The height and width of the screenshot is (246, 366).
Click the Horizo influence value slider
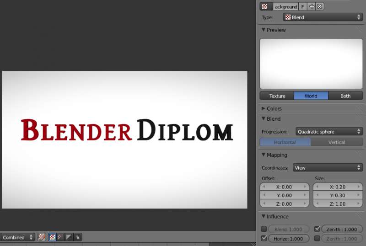pyautogui.click(x=288, y=239)
